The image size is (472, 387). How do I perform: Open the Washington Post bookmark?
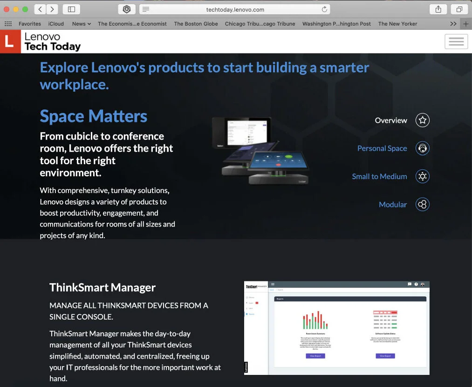[x=336, y=24]
